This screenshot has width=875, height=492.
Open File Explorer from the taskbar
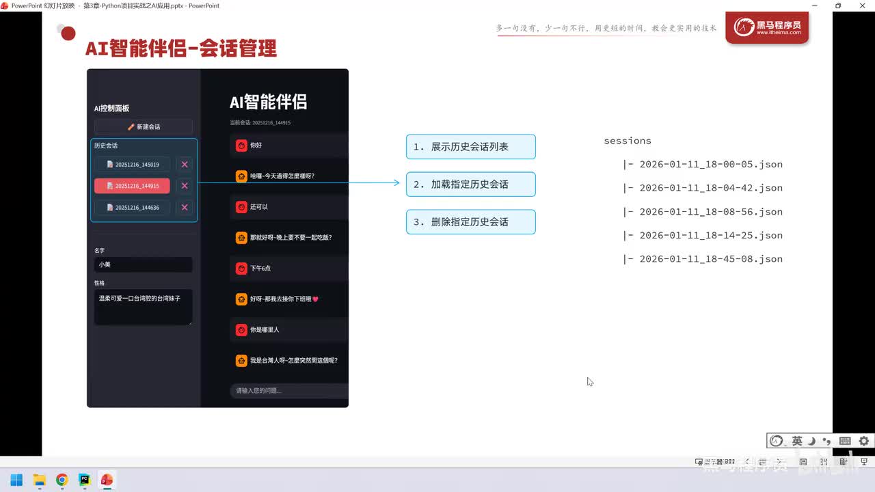[x=39, y=480]
